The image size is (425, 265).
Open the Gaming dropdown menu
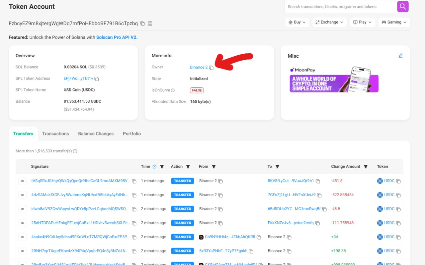[394, 22]
